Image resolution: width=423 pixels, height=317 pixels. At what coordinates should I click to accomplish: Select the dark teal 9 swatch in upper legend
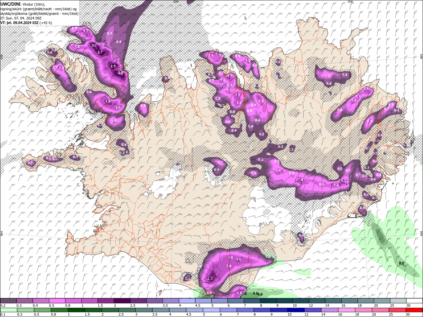tap(268, 301)
